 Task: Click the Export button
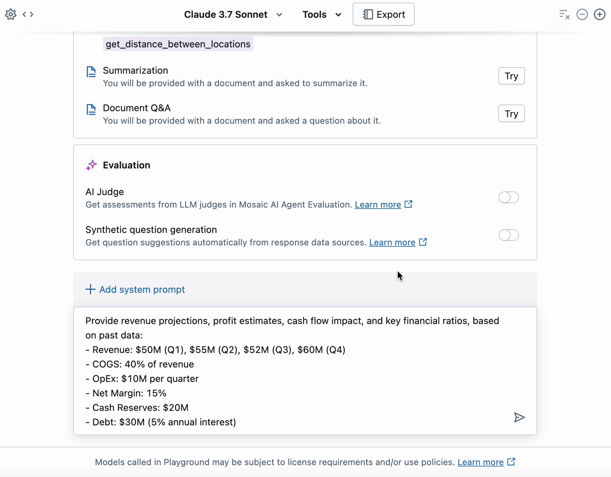[x=383, y=14]
